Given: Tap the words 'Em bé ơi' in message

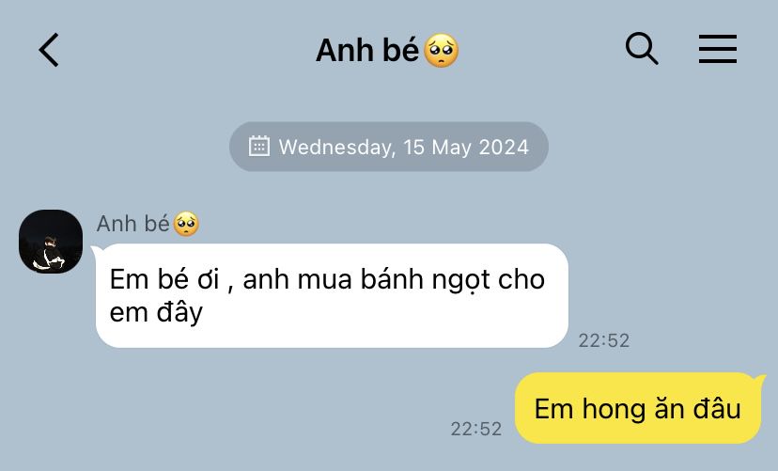Looking at the screenshot, I should pyautogui.click(x=164, y=279).
